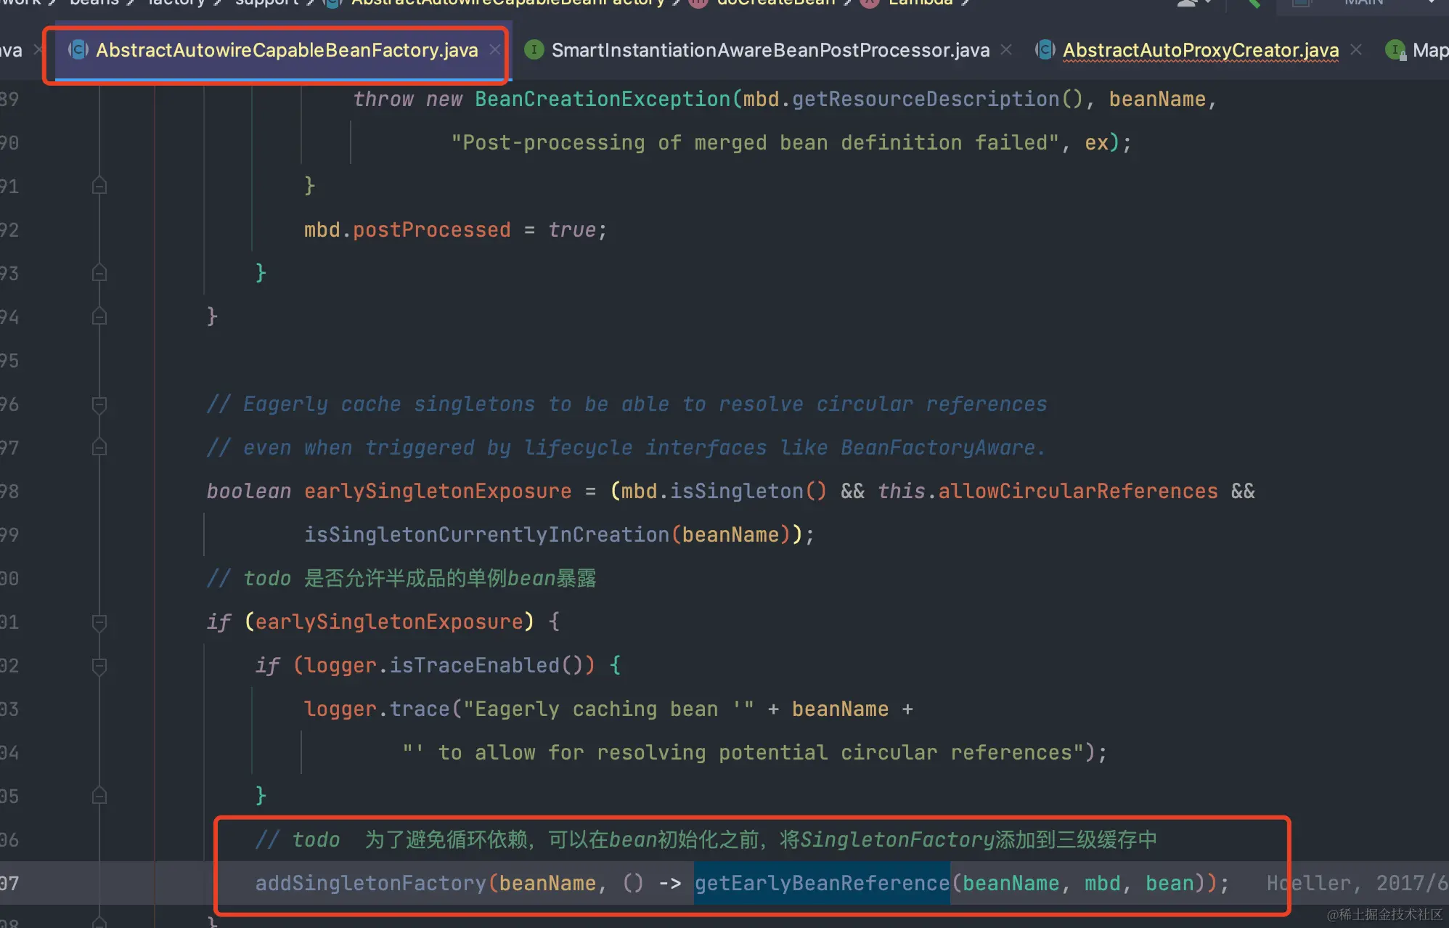
Task: Close SmartInstantiationAwareBeanPostProcessor.java tab
Action: (1006, 50)
